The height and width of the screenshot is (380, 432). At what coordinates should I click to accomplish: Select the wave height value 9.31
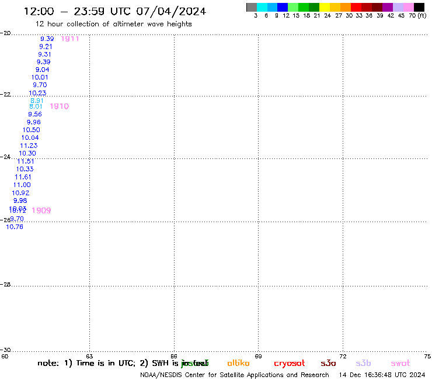[x=44, y=54]
